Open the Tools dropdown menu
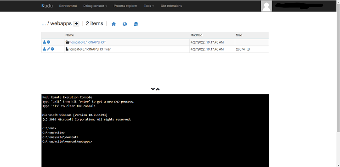The width and height of the screenshot is (340, 167). point(149,6)
